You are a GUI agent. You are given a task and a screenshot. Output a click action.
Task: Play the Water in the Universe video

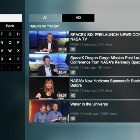click(x=49, y=112)
